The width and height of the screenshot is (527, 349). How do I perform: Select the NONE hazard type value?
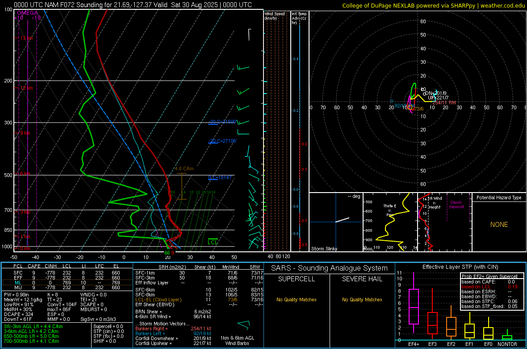pos(499,225)
